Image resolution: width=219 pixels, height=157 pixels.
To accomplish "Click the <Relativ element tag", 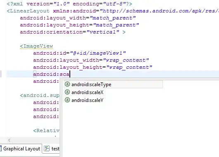I will point(46,130).
